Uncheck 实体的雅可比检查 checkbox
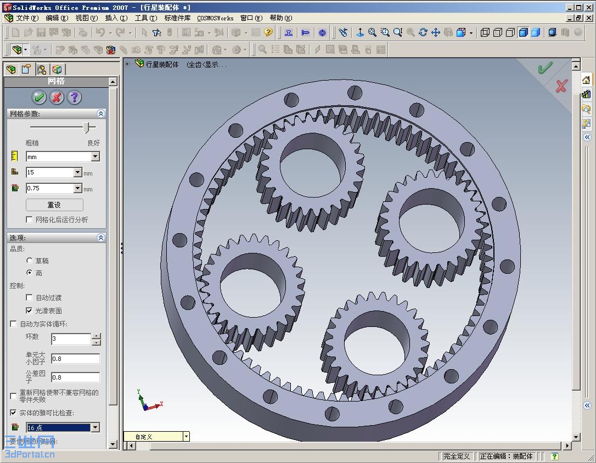Viewport: 596px width, 463px height. tap(13, 413)
